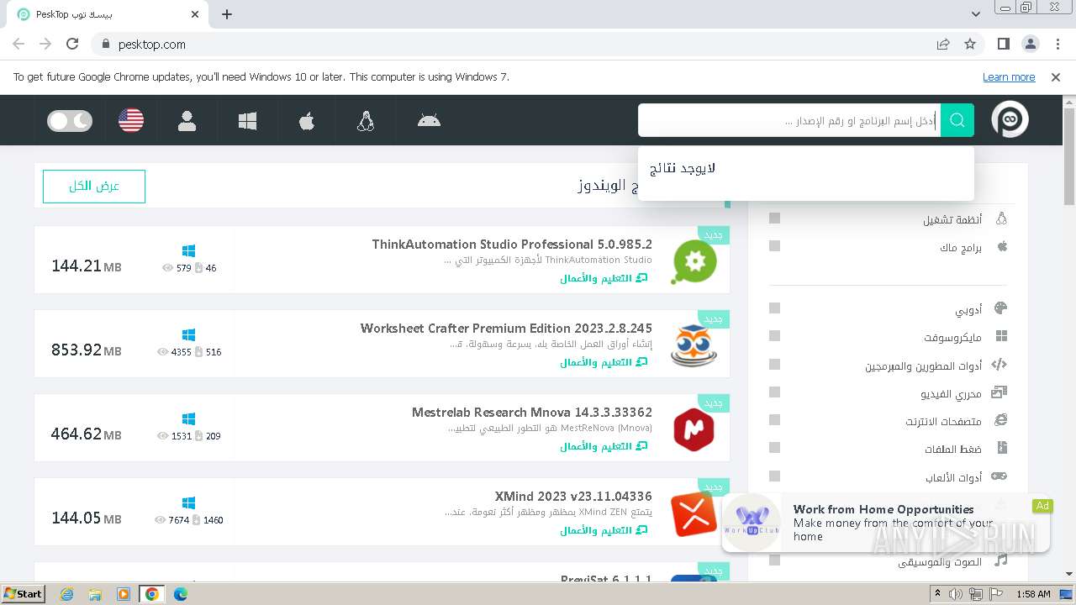The height and width of the screenshot is (605, 1076).
Task: Dismiss the Chrome update notice bar
Action: click(1056, 77)
